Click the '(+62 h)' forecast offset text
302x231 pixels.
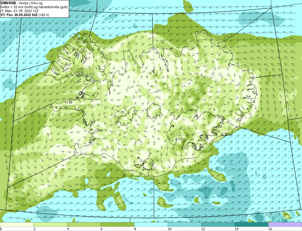click(44, 15)
